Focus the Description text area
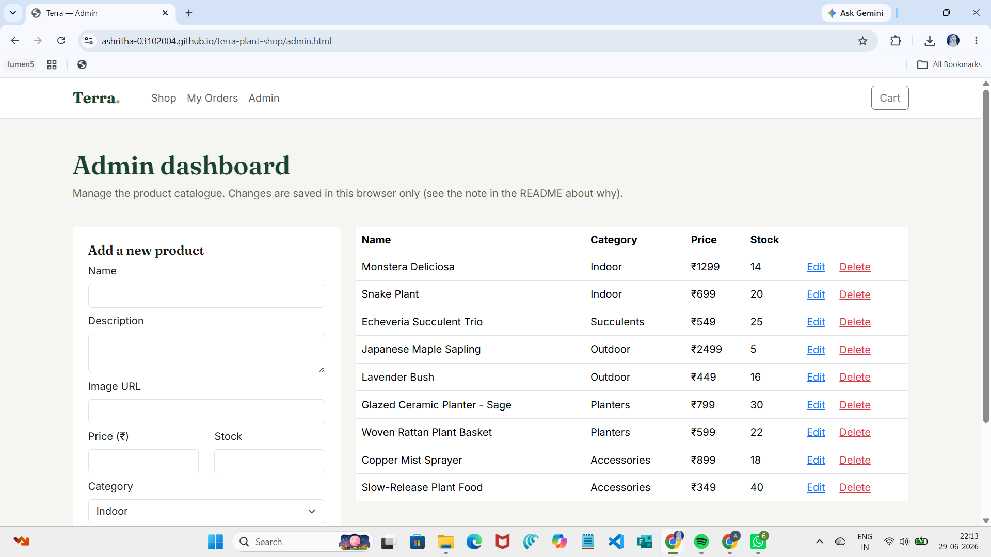The width and height of the screenshot is (991, 557). [x=206, y=353]
